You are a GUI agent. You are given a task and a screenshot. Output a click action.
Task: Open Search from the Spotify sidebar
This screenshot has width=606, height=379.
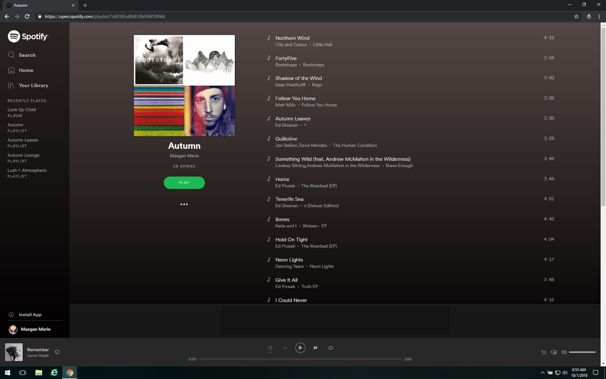(22, 55)
